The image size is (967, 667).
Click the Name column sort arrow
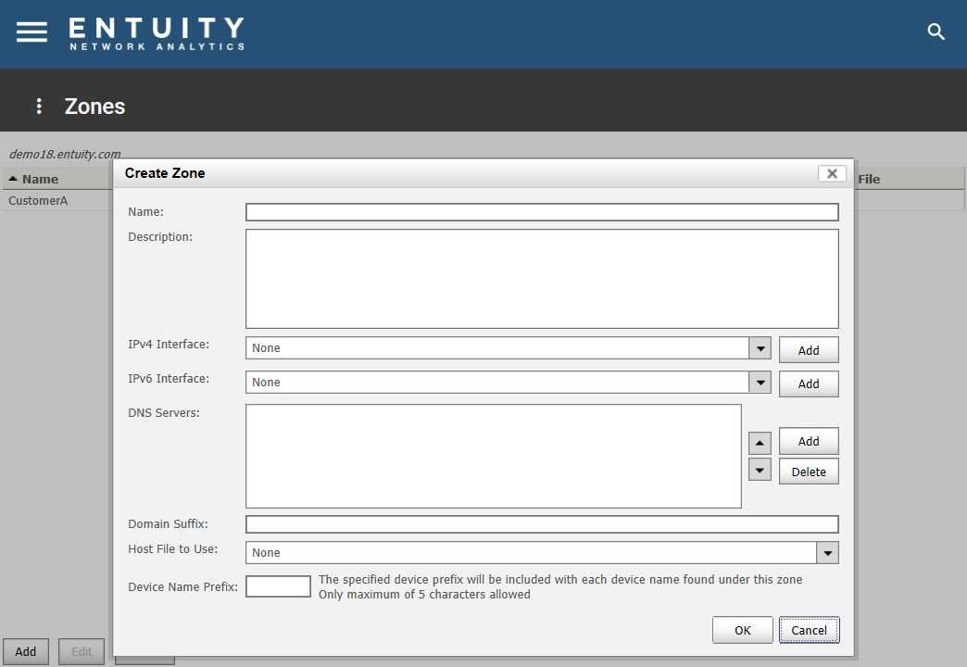[12, 178]
